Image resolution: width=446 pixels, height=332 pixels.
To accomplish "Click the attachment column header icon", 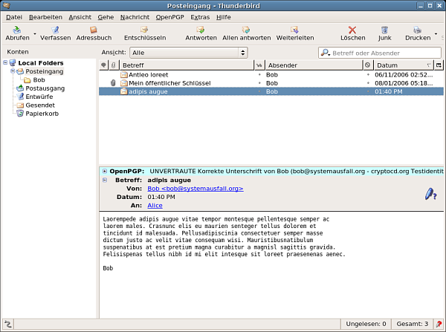I will 114,65.
